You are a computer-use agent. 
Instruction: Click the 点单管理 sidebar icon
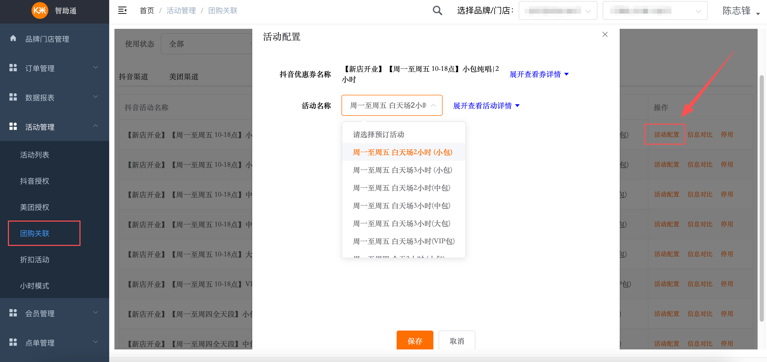[13, 342]
